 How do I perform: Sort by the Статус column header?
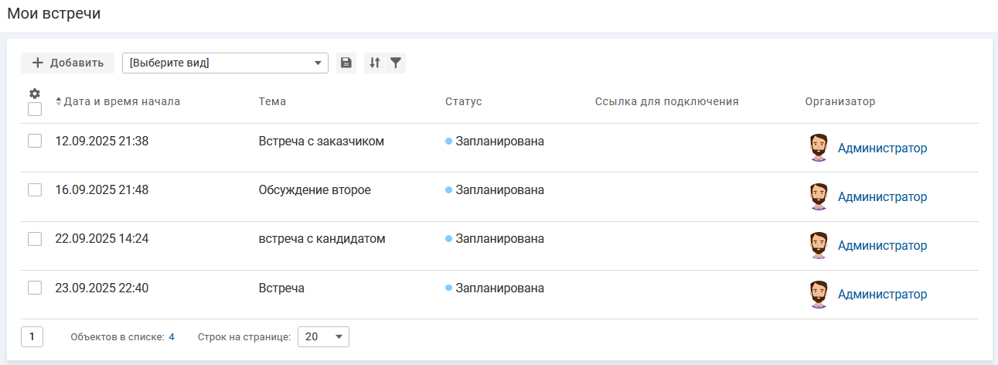pyautogui.click(x=463, y=102)
